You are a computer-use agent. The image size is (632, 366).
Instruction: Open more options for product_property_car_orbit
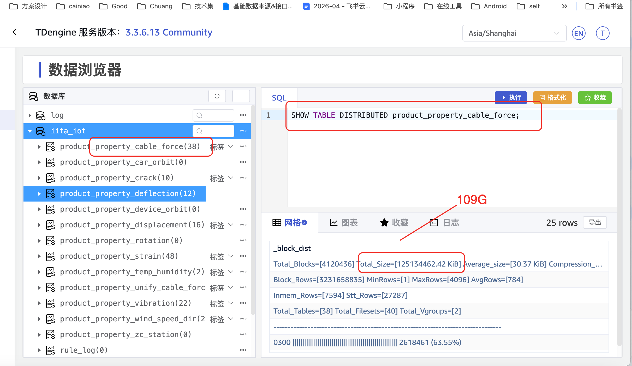[243, 162]
